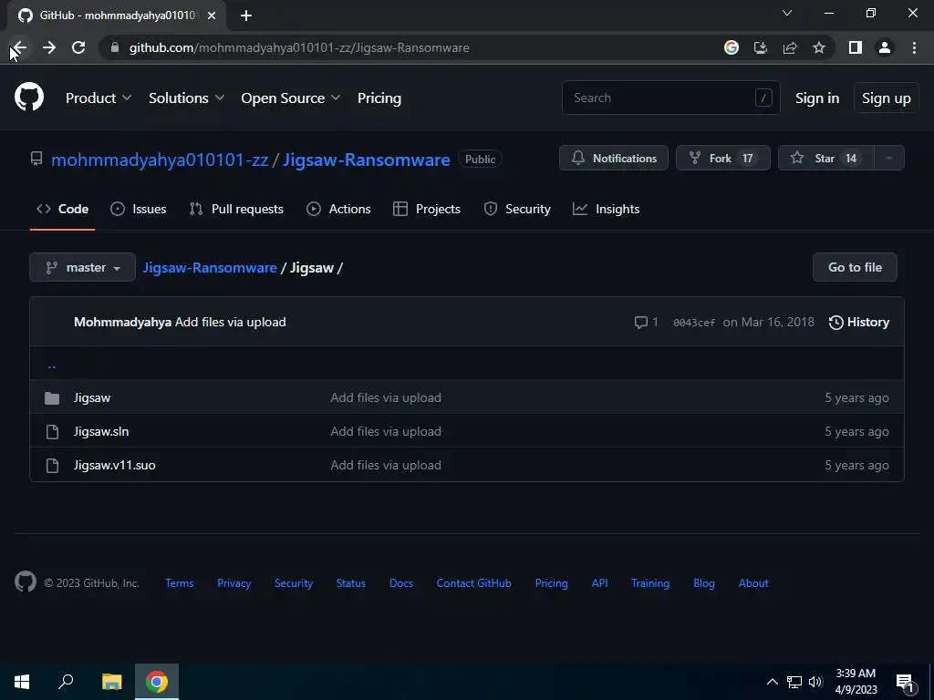Click the GitHub logo in header

[x=29, y=98]
